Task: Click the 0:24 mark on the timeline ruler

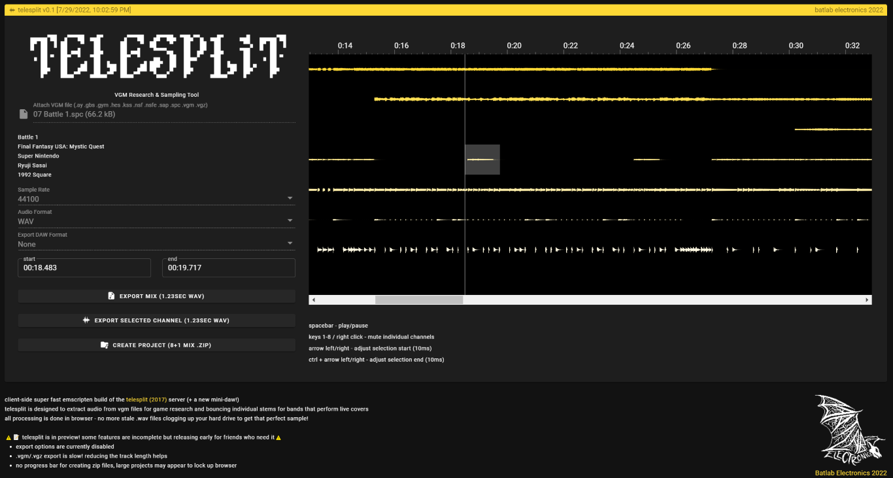Action: pos(627,46)
